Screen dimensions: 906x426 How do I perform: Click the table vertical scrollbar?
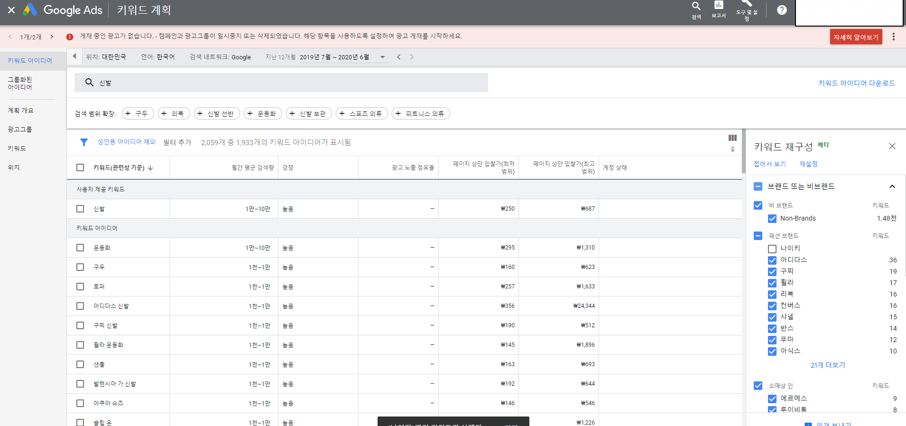click(744, 151)
